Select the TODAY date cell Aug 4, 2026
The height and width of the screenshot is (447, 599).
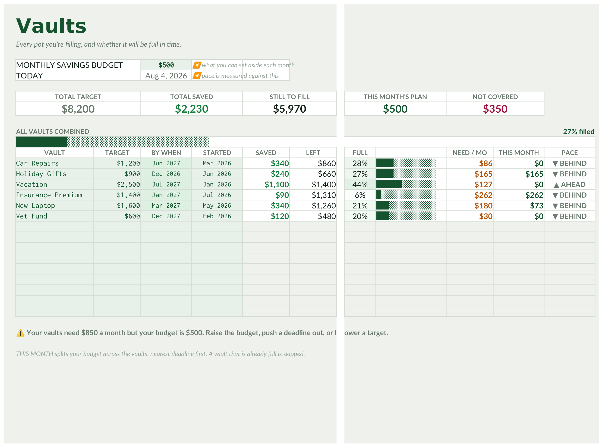pos(166,76)
